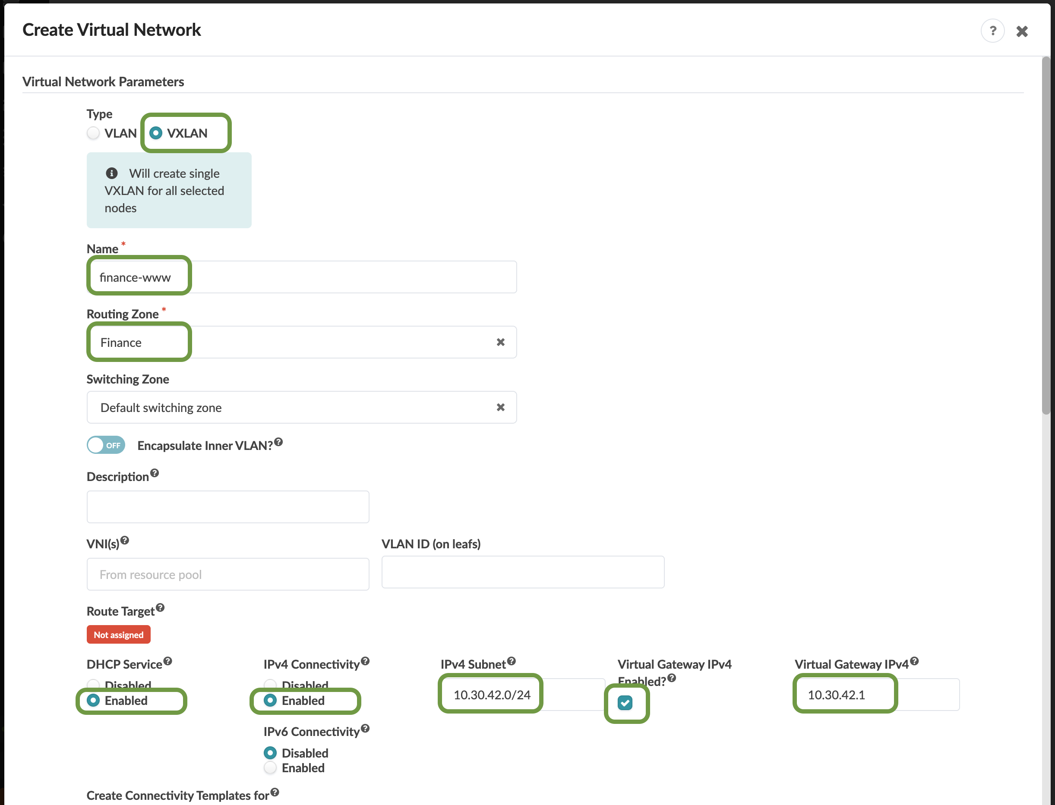Show help tooltip next to IPv4 Connectivity

(x=365, y=661)
